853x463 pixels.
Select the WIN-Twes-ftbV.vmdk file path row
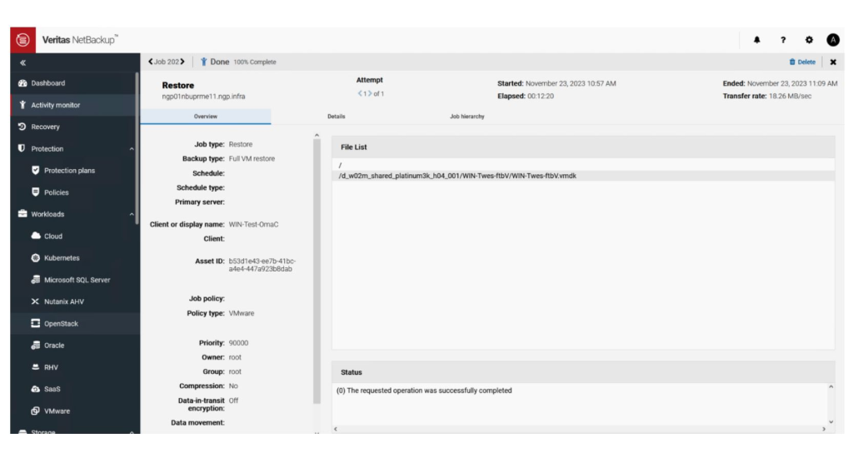click(583, 176)
